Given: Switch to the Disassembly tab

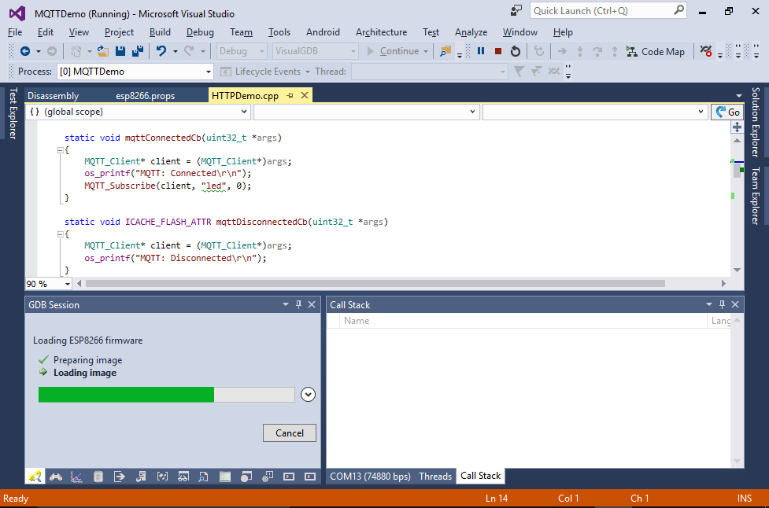Looking at the screenshot, I should pyautogui.click(x=53, y=96).
